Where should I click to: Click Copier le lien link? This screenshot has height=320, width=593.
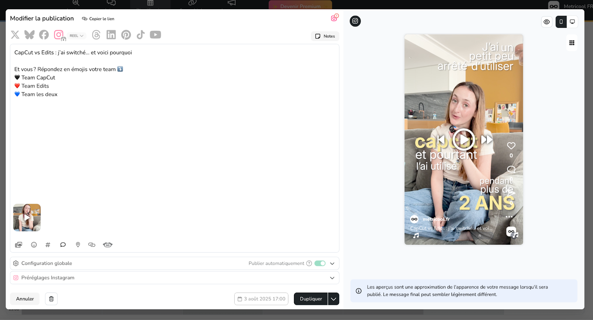click(x=98, y=19)
